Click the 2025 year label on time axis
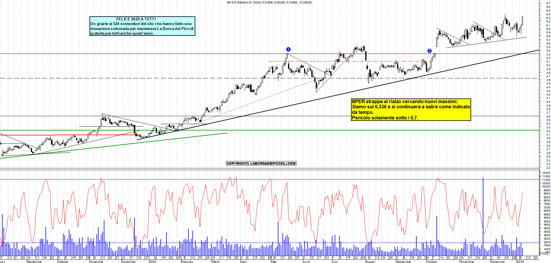 coord(520,262)
